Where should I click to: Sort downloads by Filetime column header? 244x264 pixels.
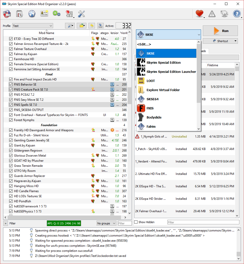(220, 65)
